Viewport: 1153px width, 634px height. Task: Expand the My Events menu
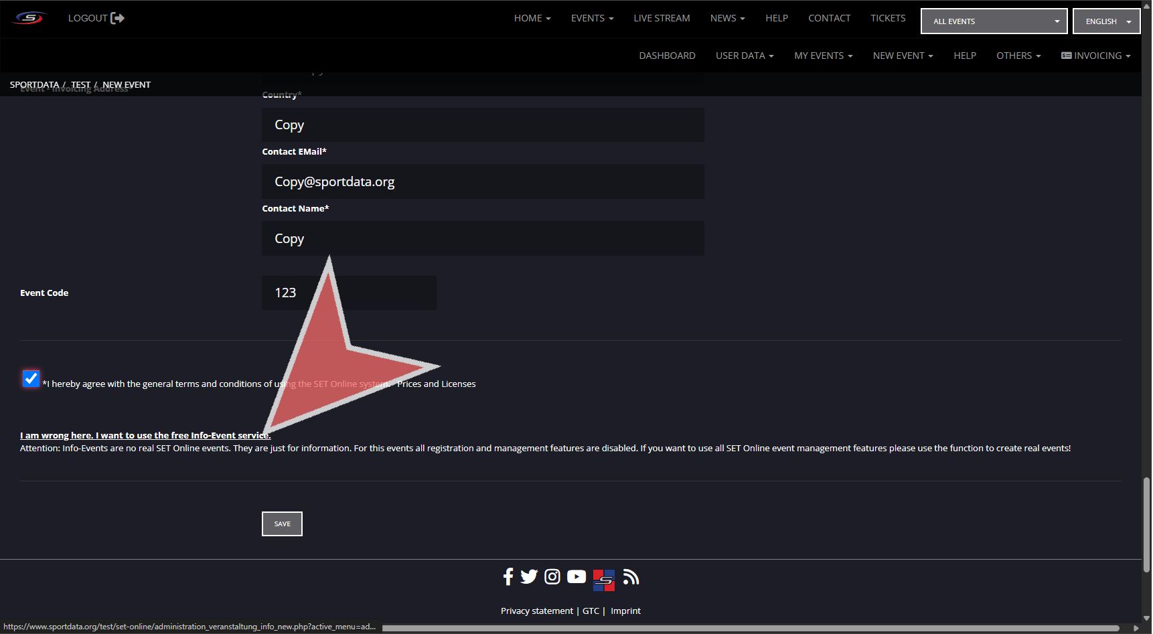tap(823, 56)
